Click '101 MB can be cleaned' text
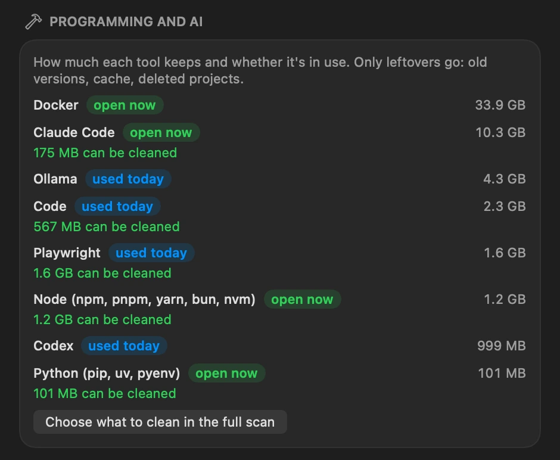The height and width of the screenshot is (460, 560). point(105,394)
